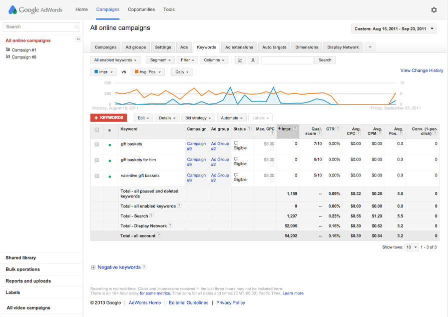Open the settings gear menu
448x317 pixels.
tap(434, 9)
